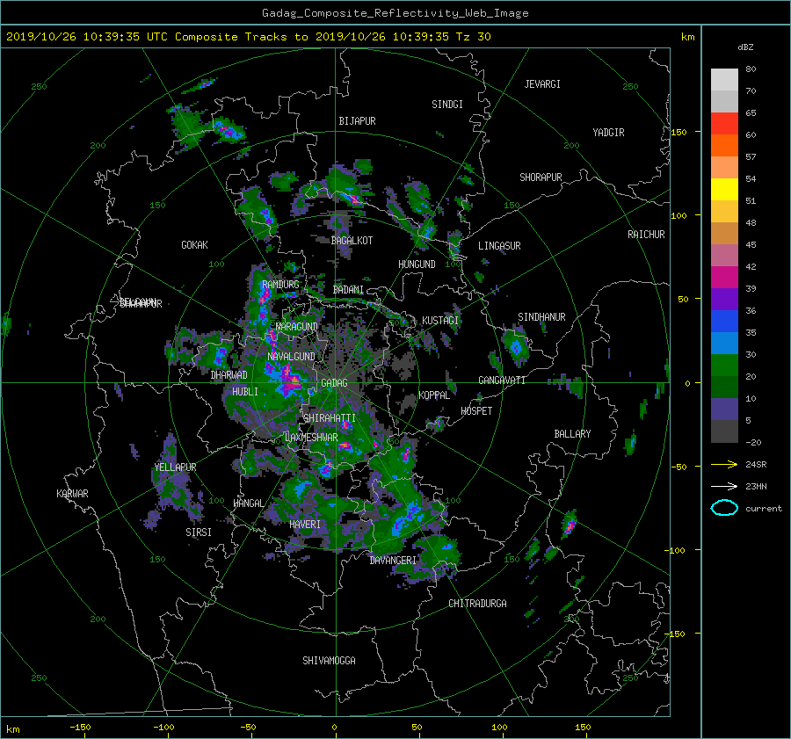Click the BADAMI city label
The image size is (791, 739).
click(348, 290)
